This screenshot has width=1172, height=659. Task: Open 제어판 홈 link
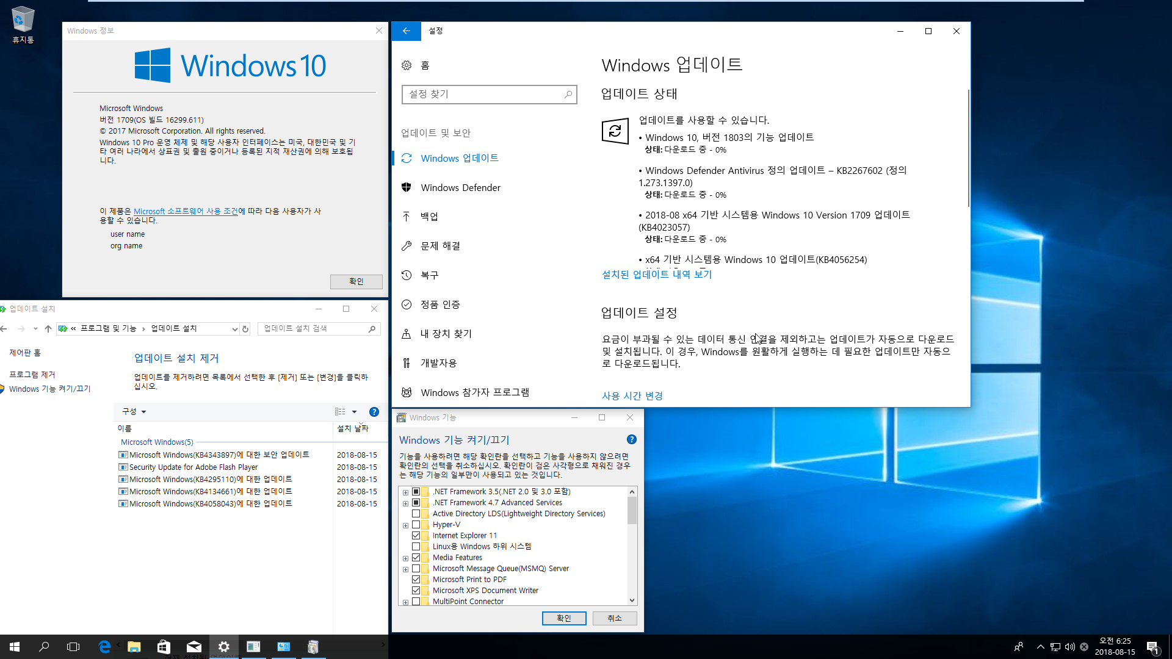(x=25, y=353)
